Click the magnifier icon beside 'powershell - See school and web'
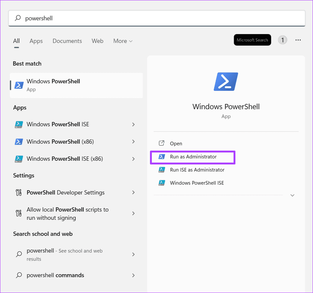Viewport: 313px width, 293px height. coord(19,254)
